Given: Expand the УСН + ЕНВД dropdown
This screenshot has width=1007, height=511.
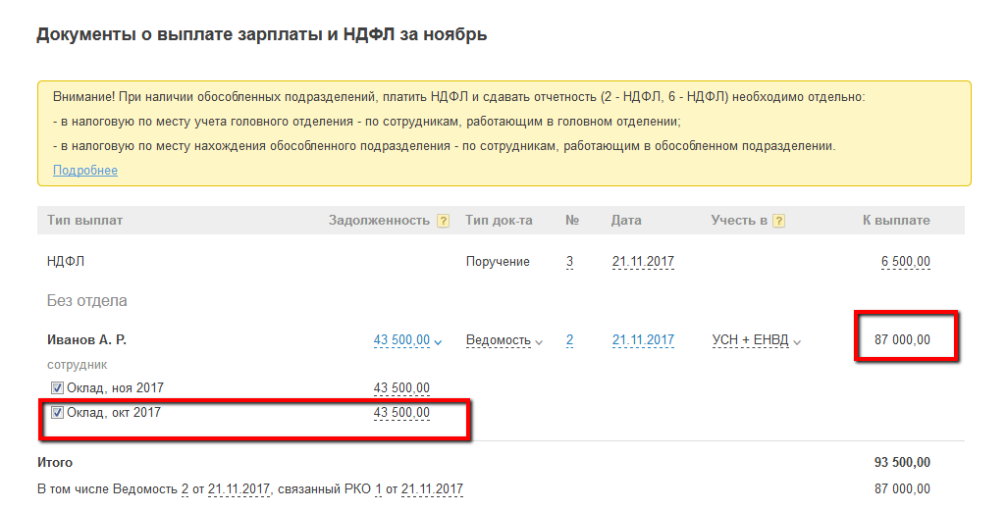Looking at the screenshot, I should coord(756,340).
